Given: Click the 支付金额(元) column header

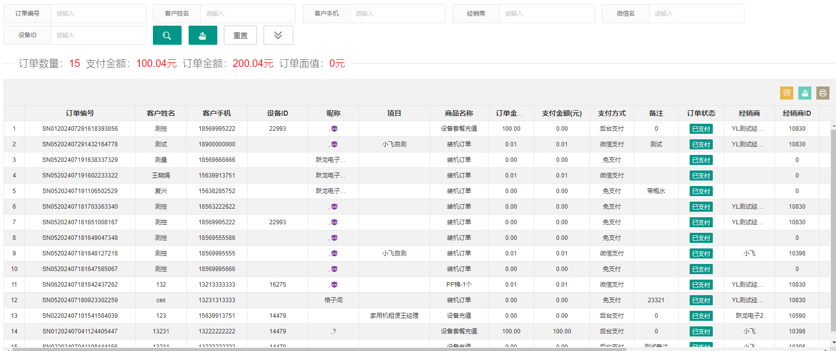Looking at the screenshot, I should pos(562,113).
